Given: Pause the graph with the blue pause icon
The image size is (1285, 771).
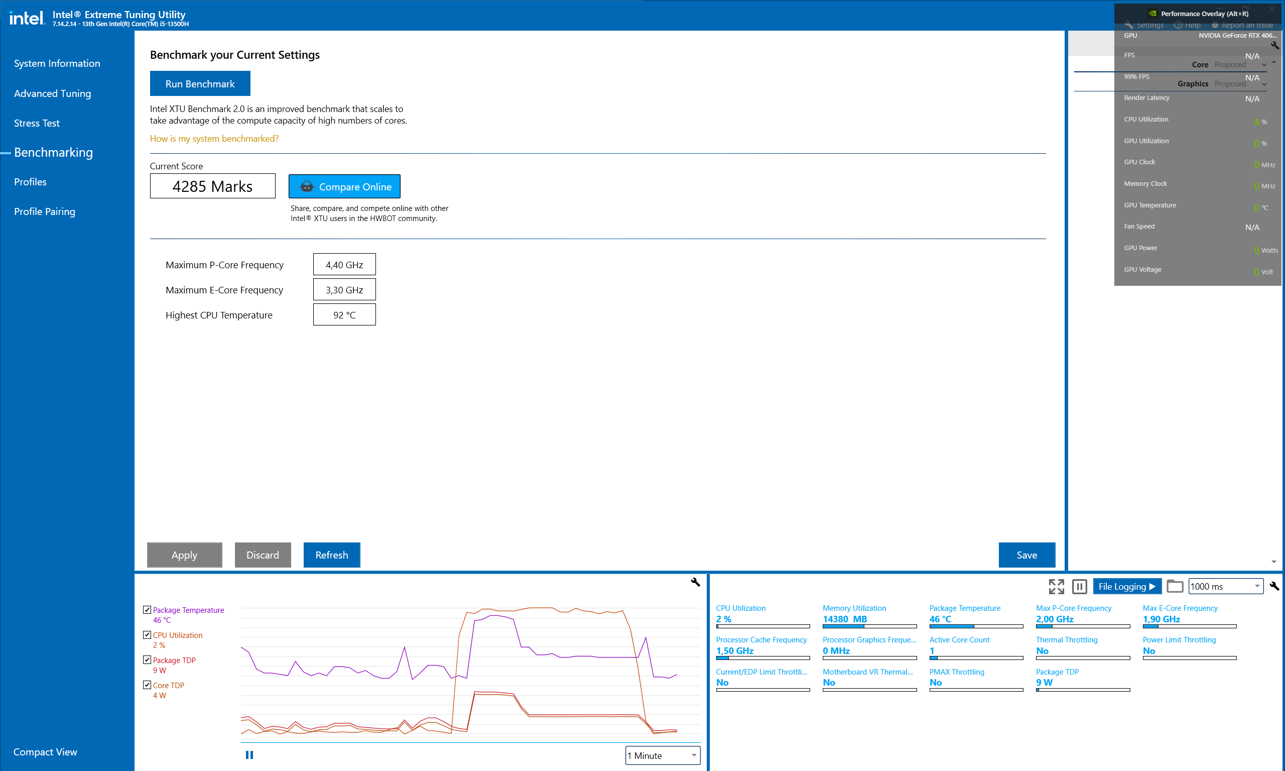Looking at the screenshot, I should (249, 755).
